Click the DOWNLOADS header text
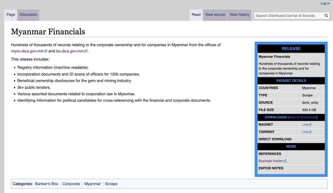 [x=276, y=117]
